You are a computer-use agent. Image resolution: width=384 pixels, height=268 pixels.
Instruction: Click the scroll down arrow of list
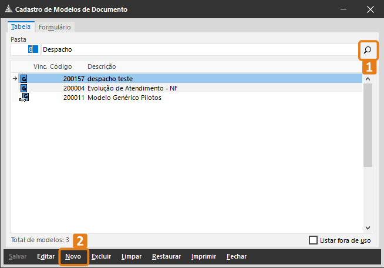click(x=368, y=228)
